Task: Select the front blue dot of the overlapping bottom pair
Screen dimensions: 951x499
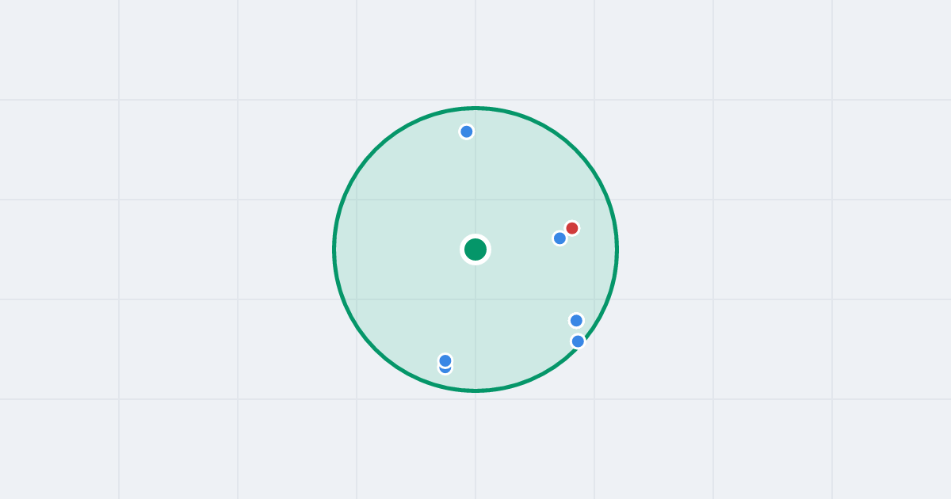Action: [x=445, y=360]
